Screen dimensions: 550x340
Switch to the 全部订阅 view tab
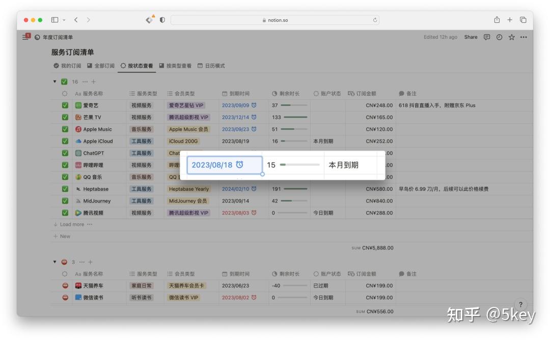[102, 65]
